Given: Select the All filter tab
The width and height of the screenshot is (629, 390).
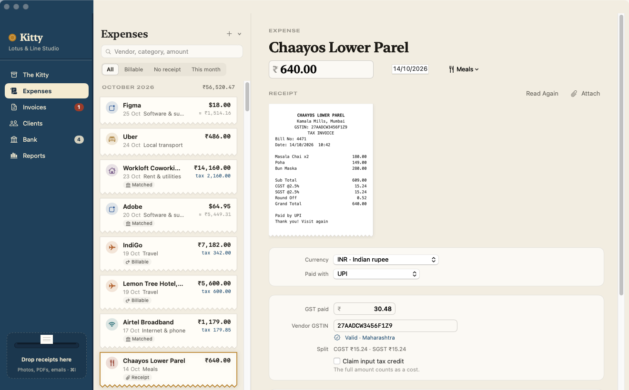Looking at the screenshot, I should tap(110, 69).
